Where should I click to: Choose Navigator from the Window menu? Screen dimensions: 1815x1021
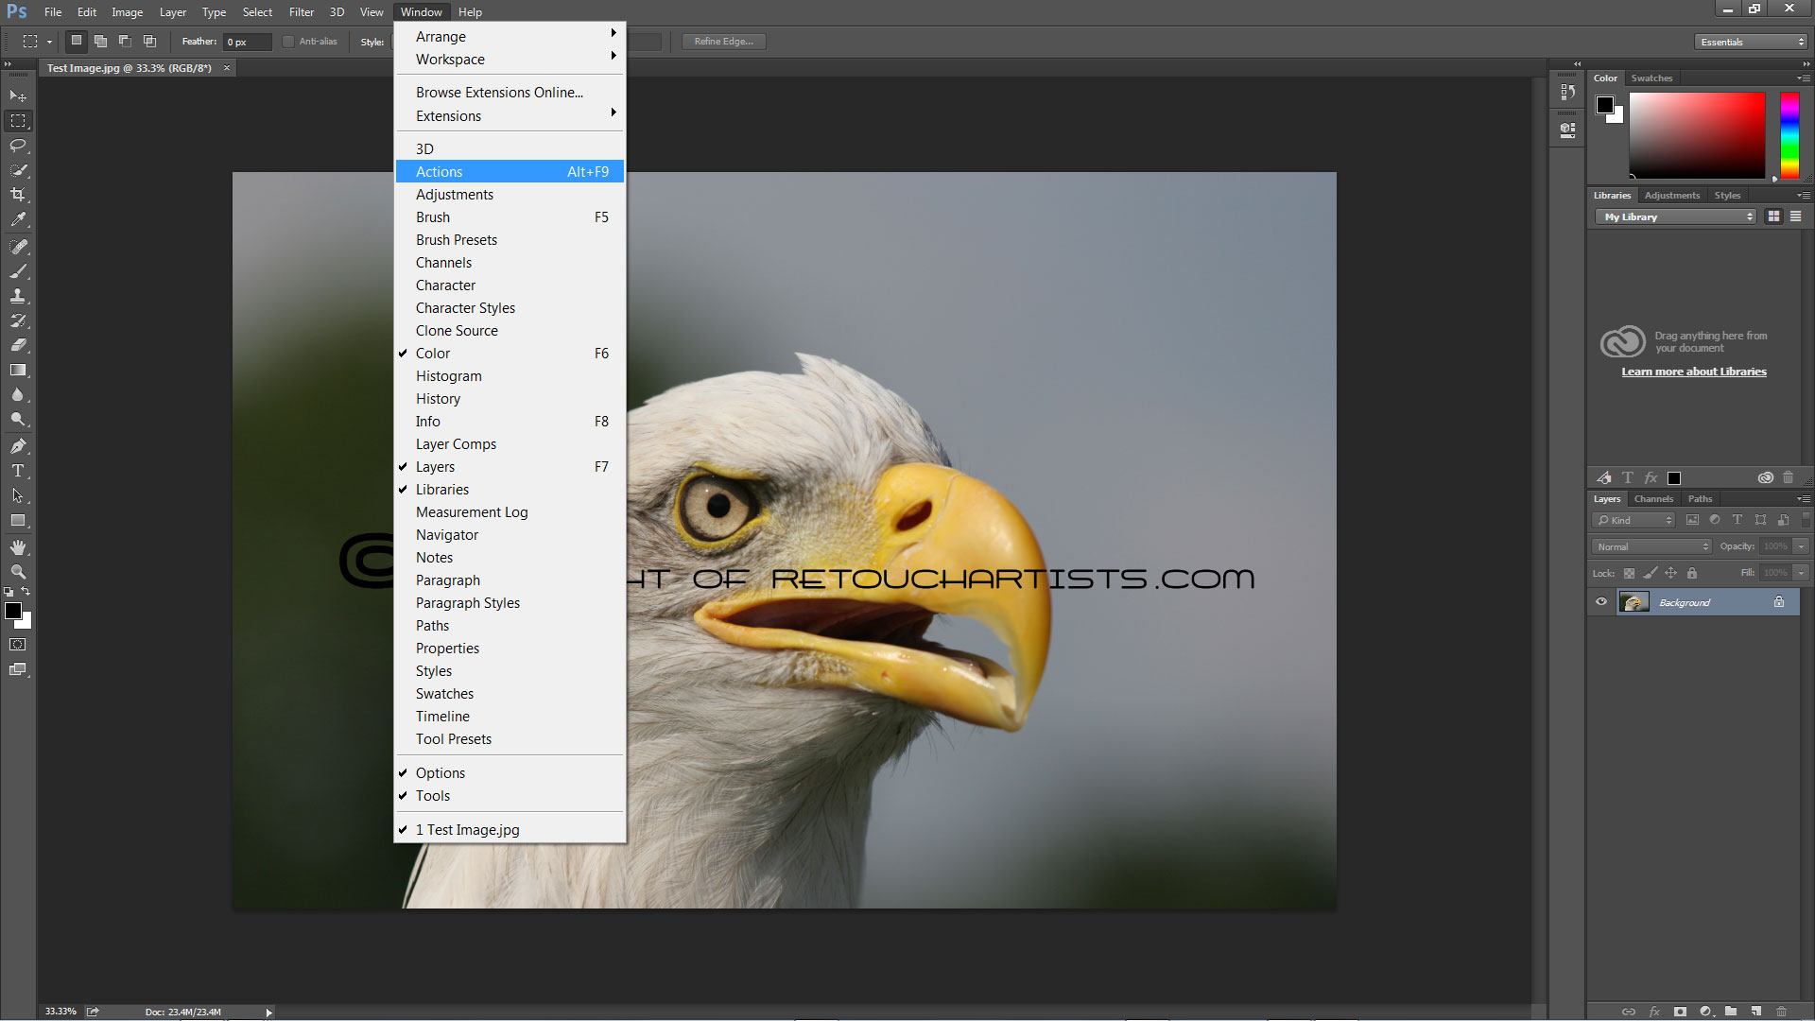point(510,535)
